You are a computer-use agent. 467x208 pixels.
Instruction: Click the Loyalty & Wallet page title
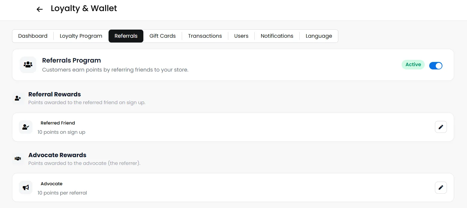pos(84,8)
